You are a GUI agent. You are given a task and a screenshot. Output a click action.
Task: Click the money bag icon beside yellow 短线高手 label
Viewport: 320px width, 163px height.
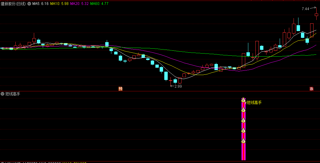tap(243, 100)
